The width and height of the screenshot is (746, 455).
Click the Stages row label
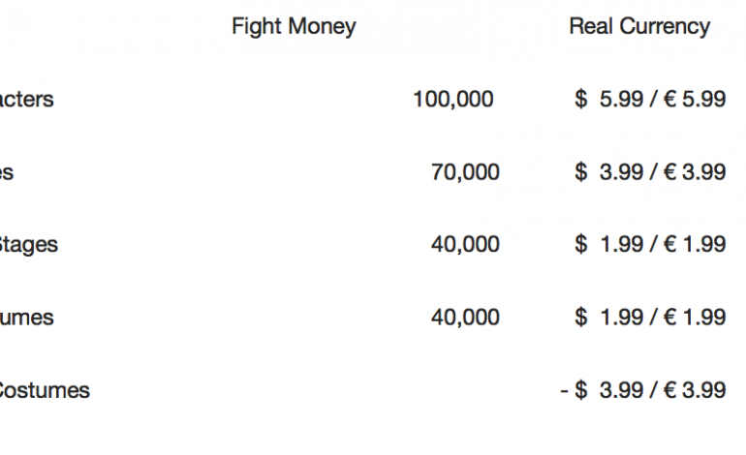(27, 245)
